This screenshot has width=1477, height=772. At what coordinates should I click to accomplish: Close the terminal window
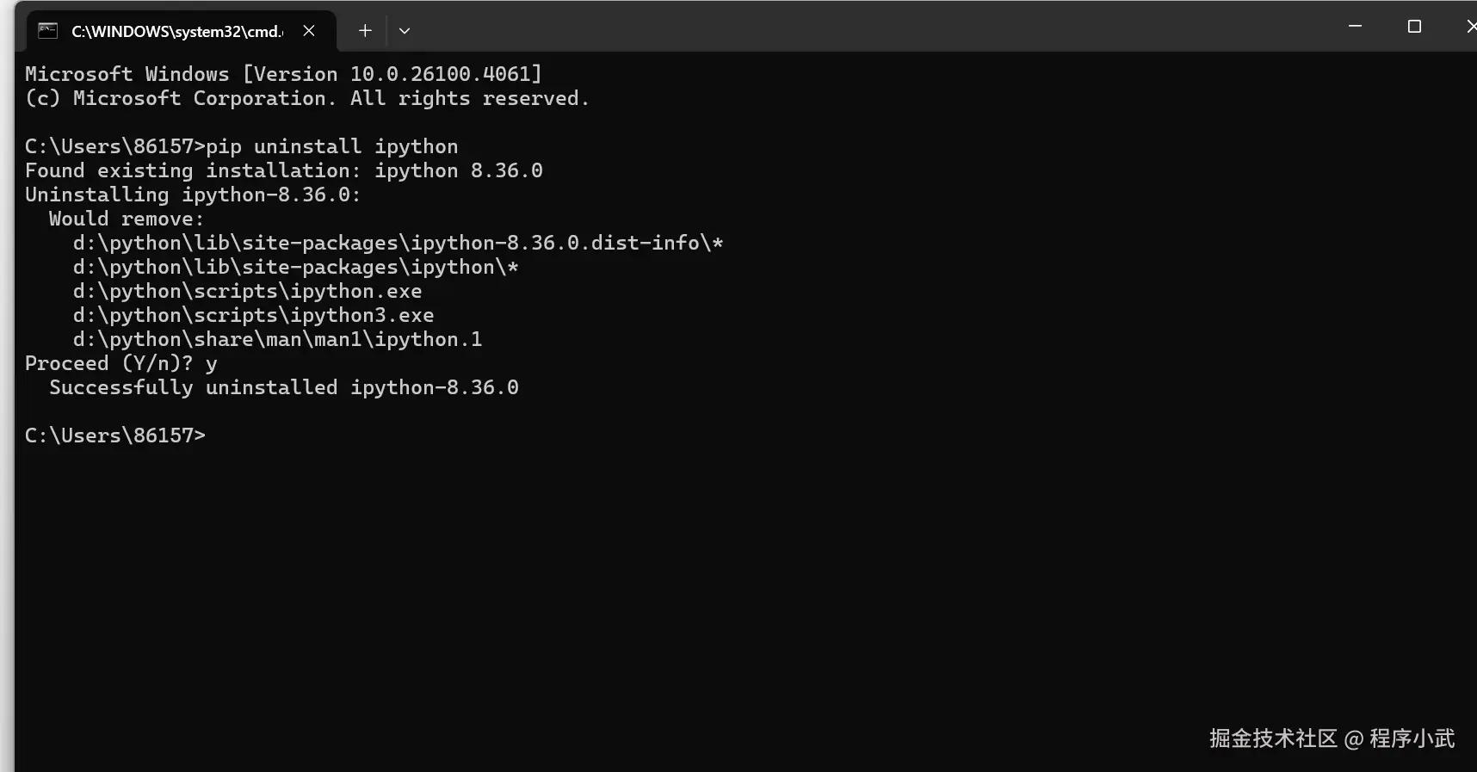pos(1469,27)
